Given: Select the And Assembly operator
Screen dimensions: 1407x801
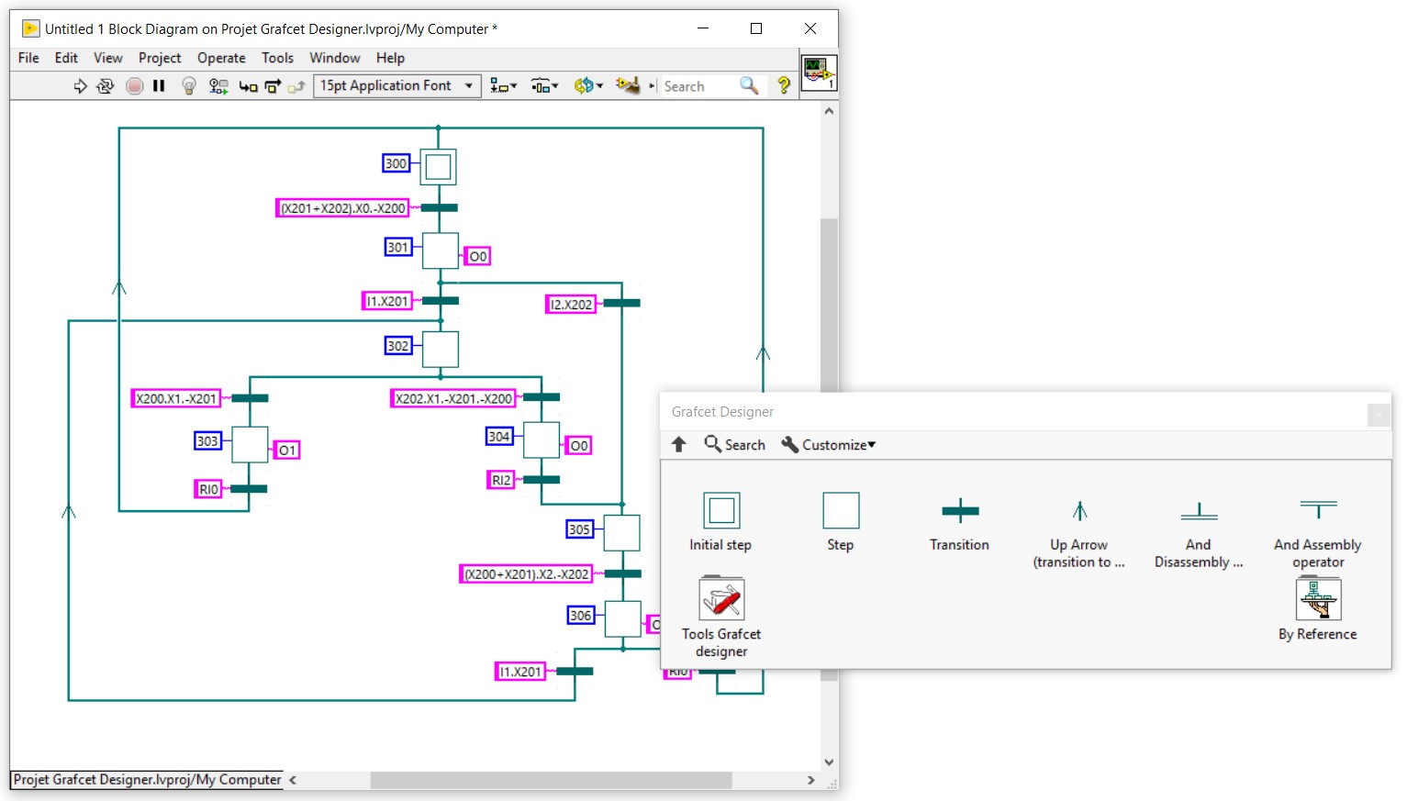Looking at the screenshot, I should point(1318,510).
